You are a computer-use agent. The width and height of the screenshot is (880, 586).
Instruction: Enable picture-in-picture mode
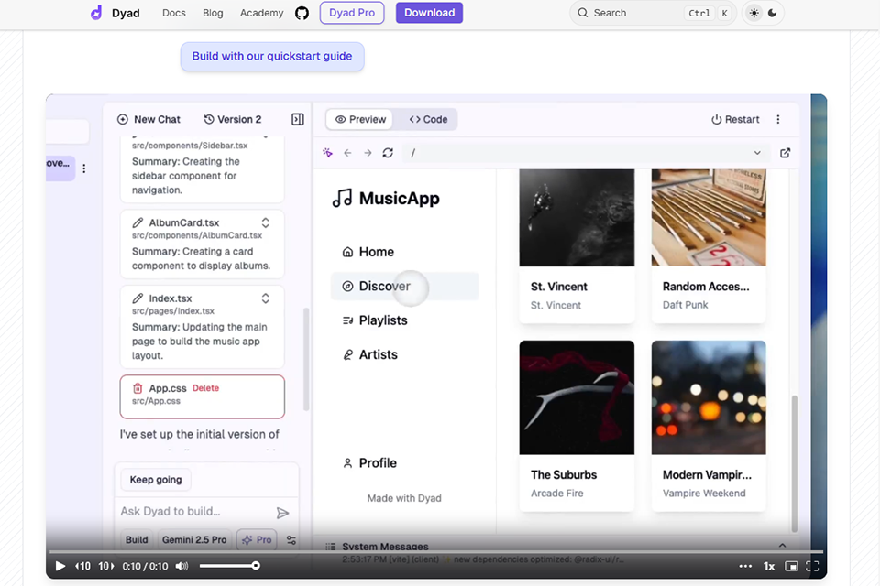791,567
